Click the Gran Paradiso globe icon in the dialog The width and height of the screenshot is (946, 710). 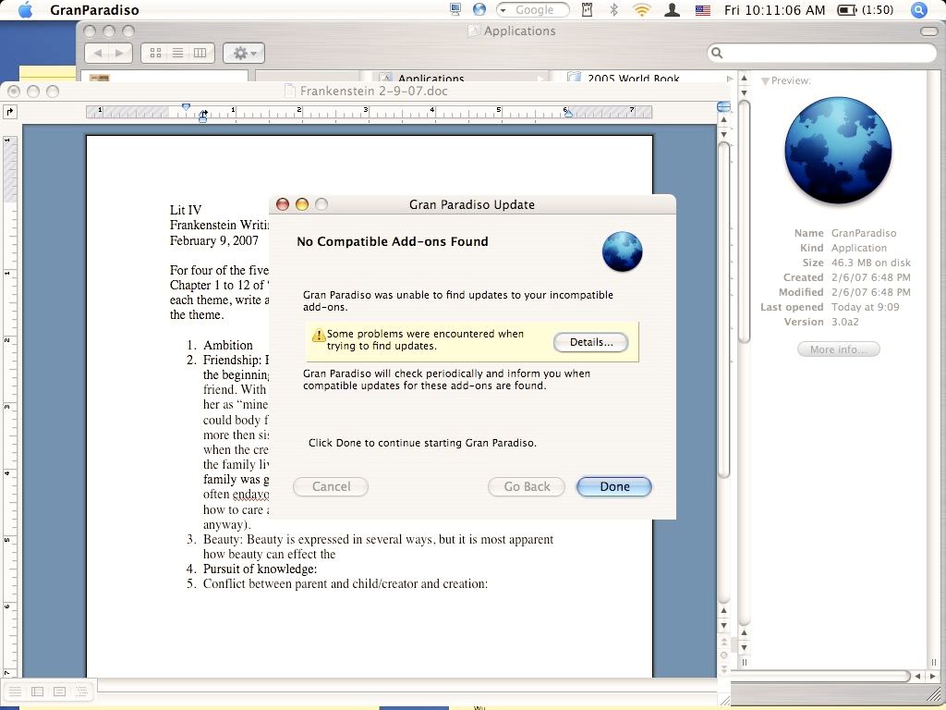pos(622,251)
